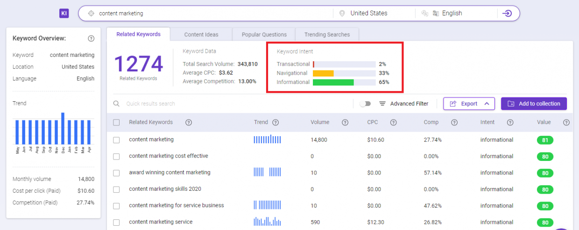Sort by the Comp column header
The height and width of the screenshot is (230, 579).
click(x=431, y=122)
